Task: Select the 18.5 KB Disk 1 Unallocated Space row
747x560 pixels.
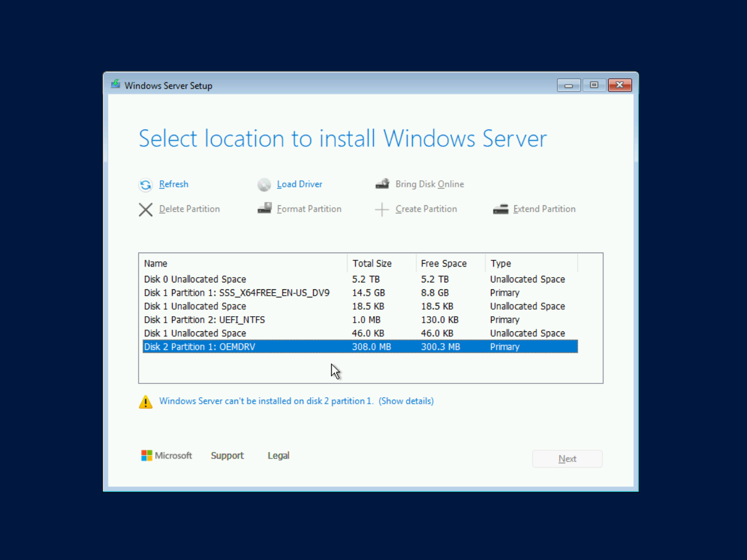Action: (x=360, y=306)
